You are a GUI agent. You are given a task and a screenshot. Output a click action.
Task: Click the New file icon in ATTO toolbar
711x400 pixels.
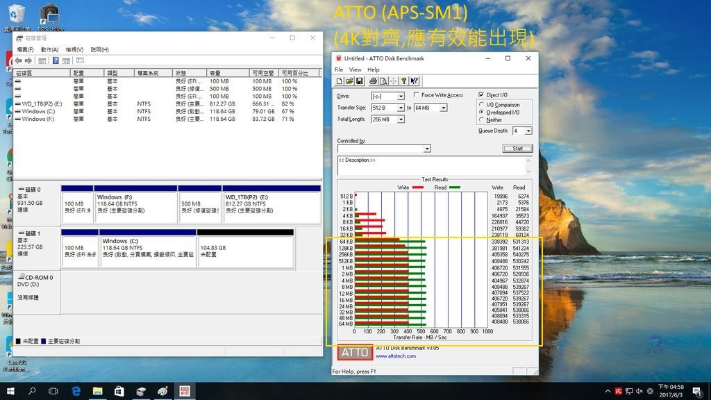(x=340, y=81)
